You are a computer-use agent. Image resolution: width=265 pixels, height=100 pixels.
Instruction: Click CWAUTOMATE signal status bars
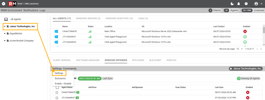click(90, 31)
